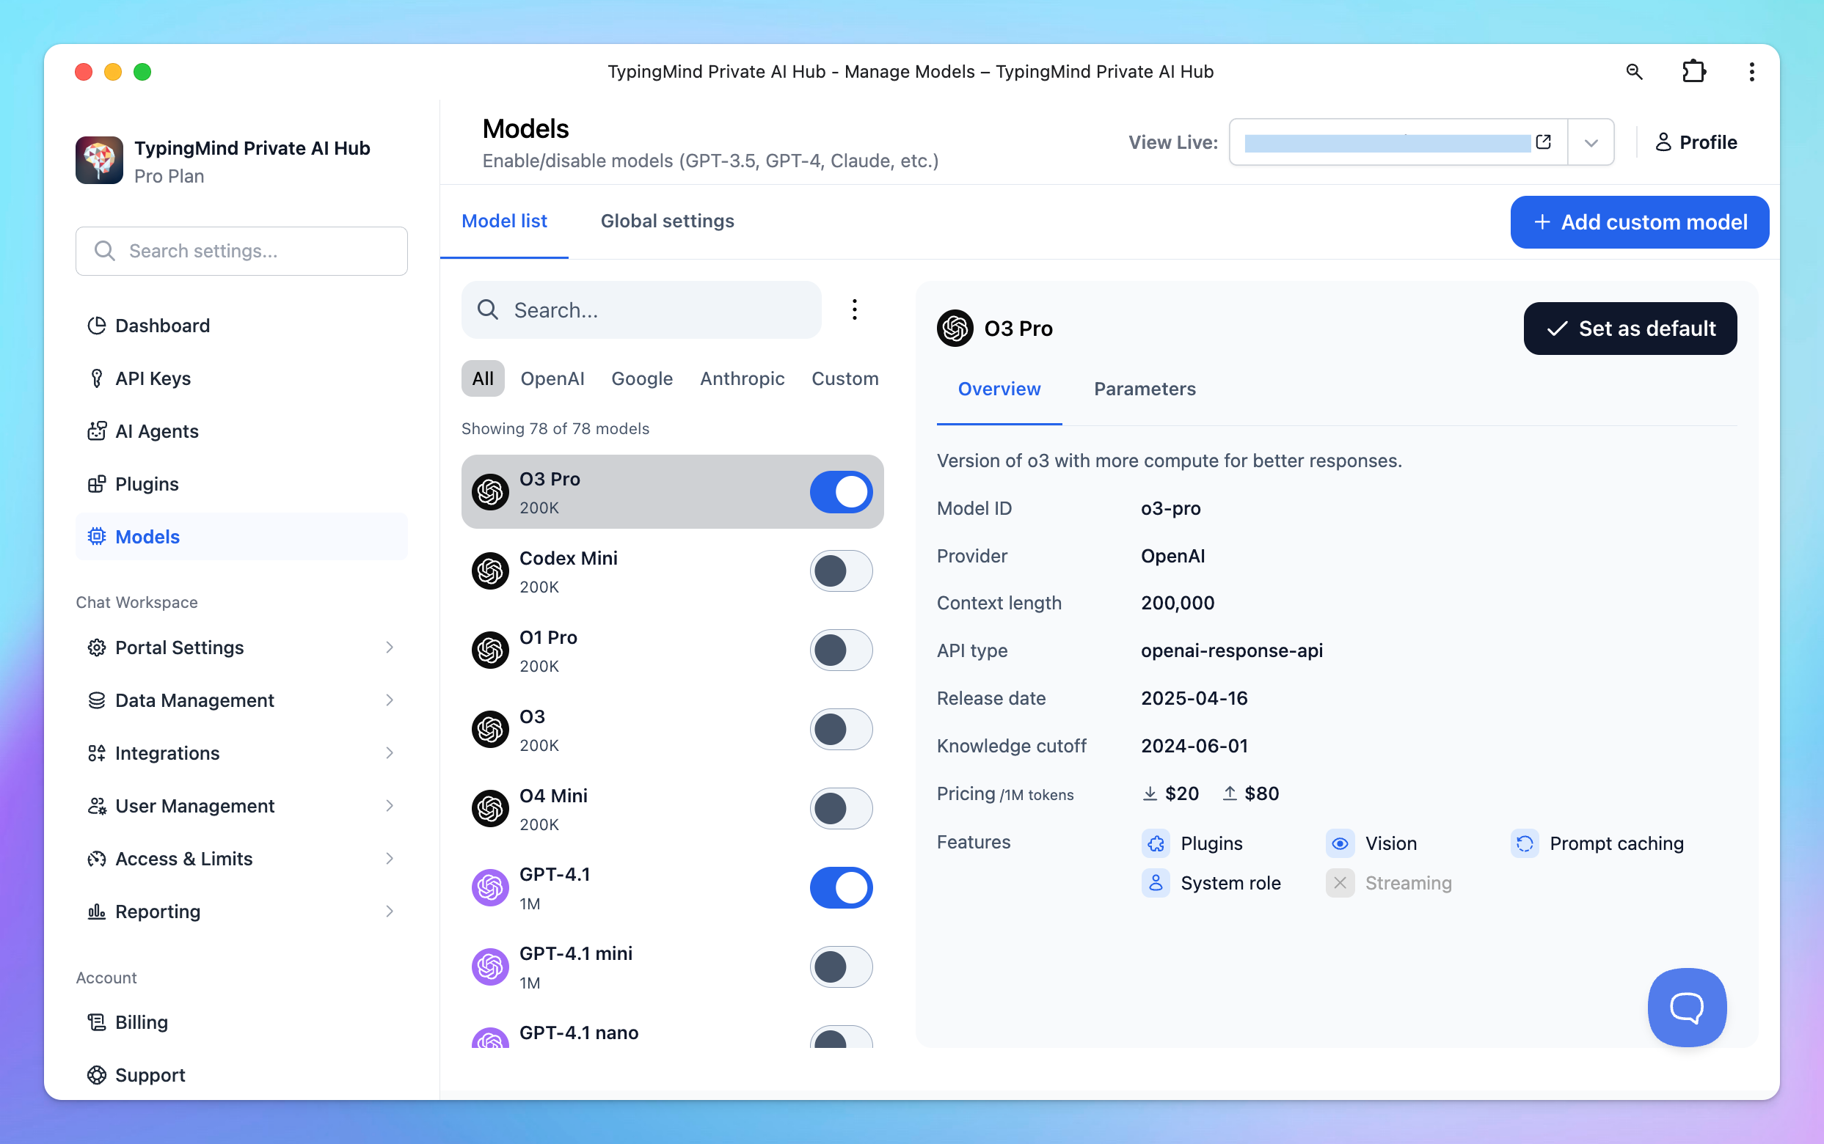Click the o3-pro Model ID value
Image resolution: width=1824 pixels, height=1144 pixels.
pyautogui.click(x=1171, y=508)
